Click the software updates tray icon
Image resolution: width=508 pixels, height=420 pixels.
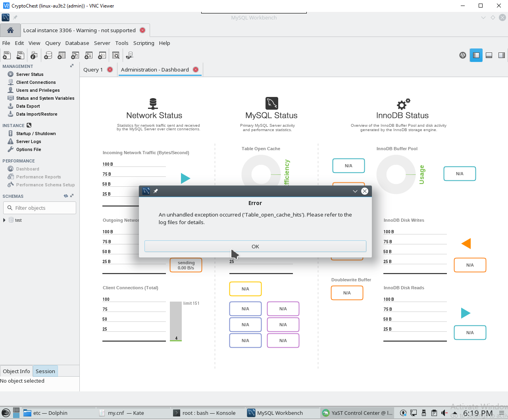[x=403, y=413]
